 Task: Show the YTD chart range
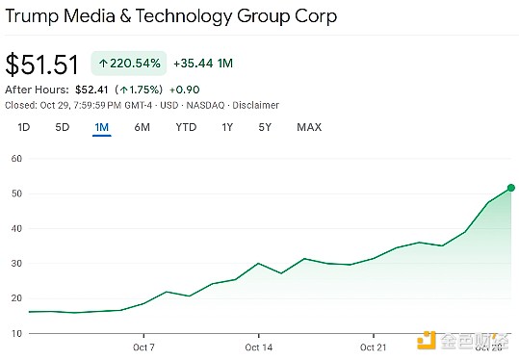coord(186,127)
